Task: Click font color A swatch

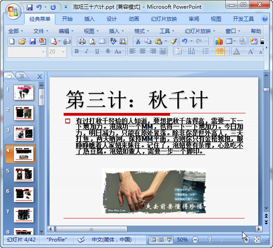Action: click(236, 51)
